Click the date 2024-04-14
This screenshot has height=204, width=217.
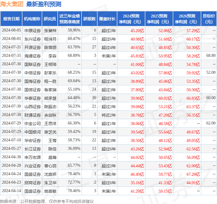click(x=11, y=191)
